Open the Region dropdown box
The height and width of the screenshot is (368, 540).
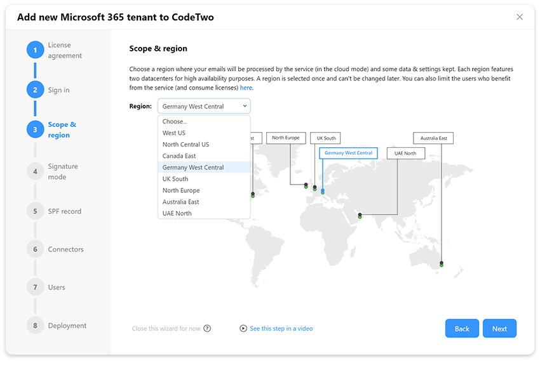204,106
